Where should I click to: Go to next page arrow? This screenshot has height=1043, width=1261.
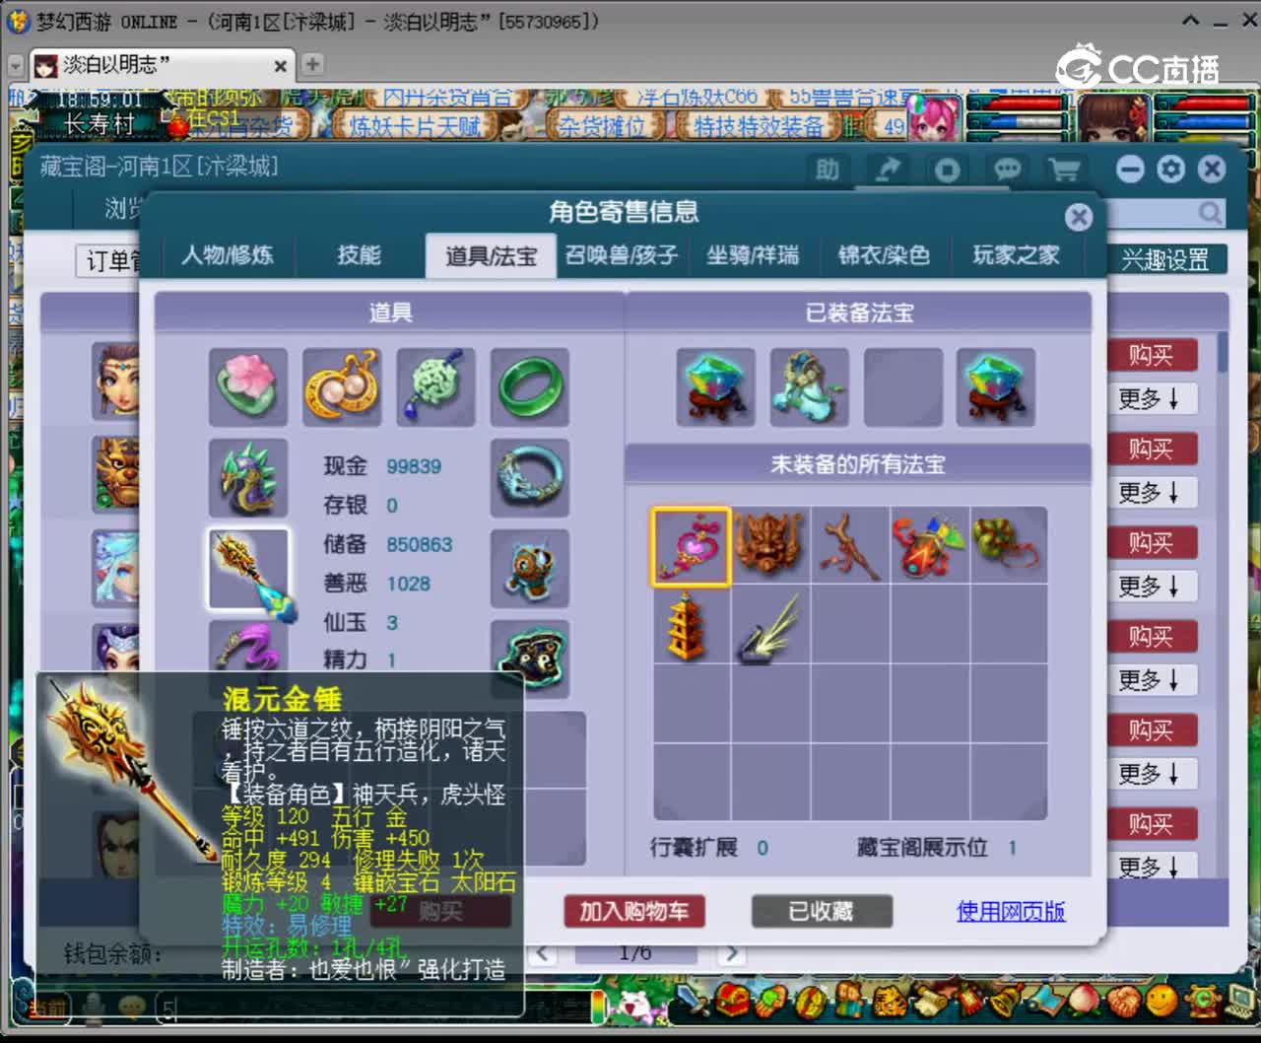click(x=730, y=953)
